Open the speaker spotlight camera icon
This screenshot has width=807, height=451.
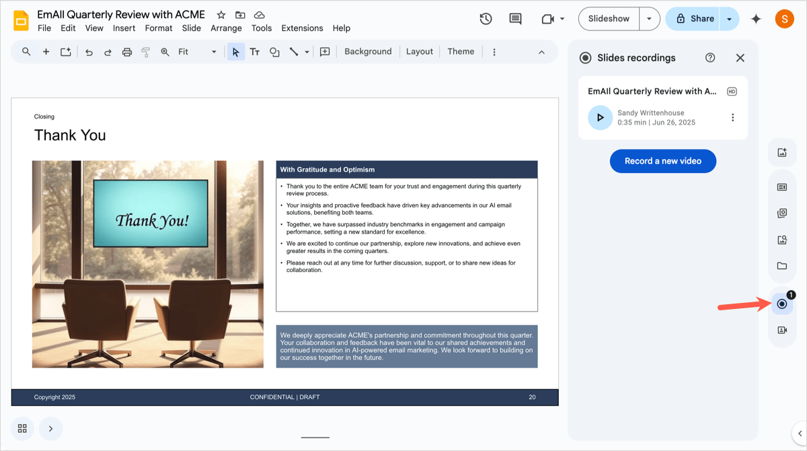coord(782,331)
